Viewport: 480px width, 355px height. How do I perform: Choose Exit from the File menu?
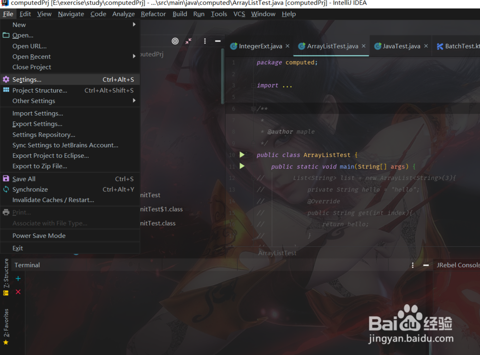(x=70, y=248)
